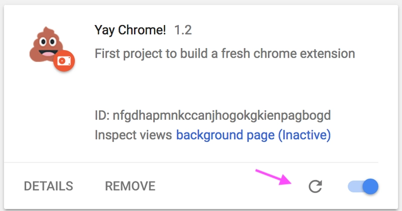Image resolution: width=402 pixels, height=211 pixels.
Task: Click the Inspect views label
Action: tap(133, 135)
